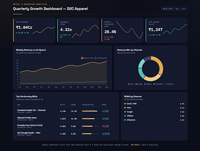200x151 pixels.
Task: Select the Google row in ROAS by Channel
Action: pyautogui.click(x=154, y=112)
